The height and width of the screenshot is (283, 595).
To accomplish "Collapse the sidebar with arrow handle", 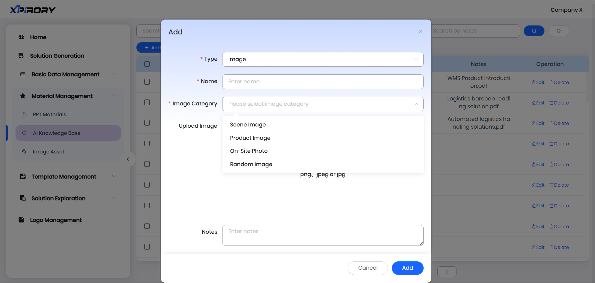I will click(x=128, y=159).
